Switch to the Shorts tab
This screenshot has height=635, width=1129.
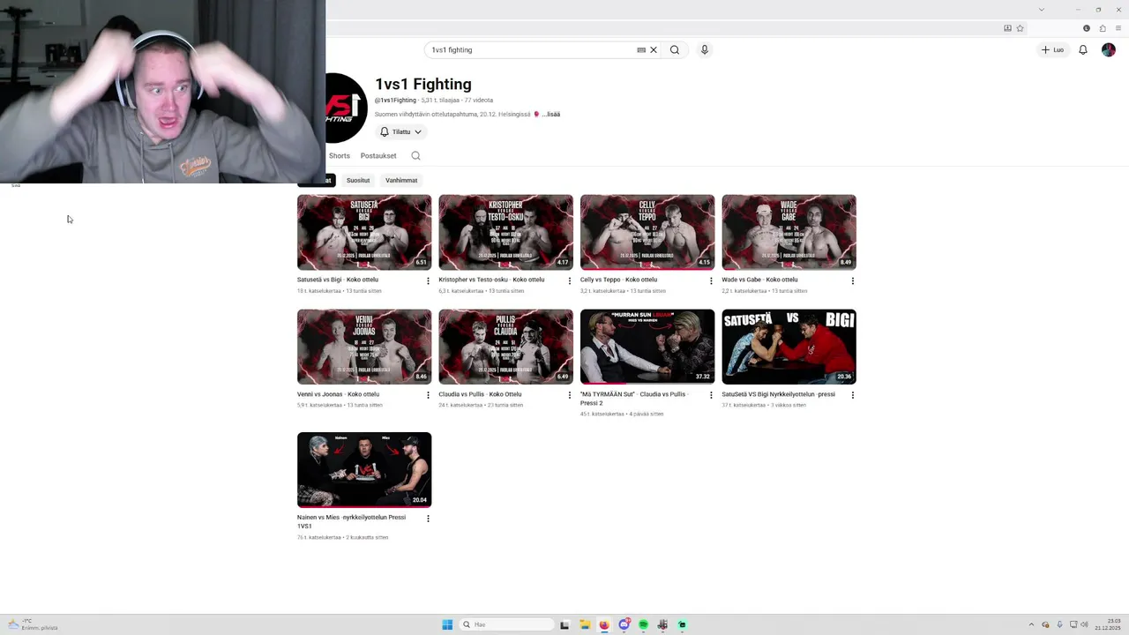[340, 156]
